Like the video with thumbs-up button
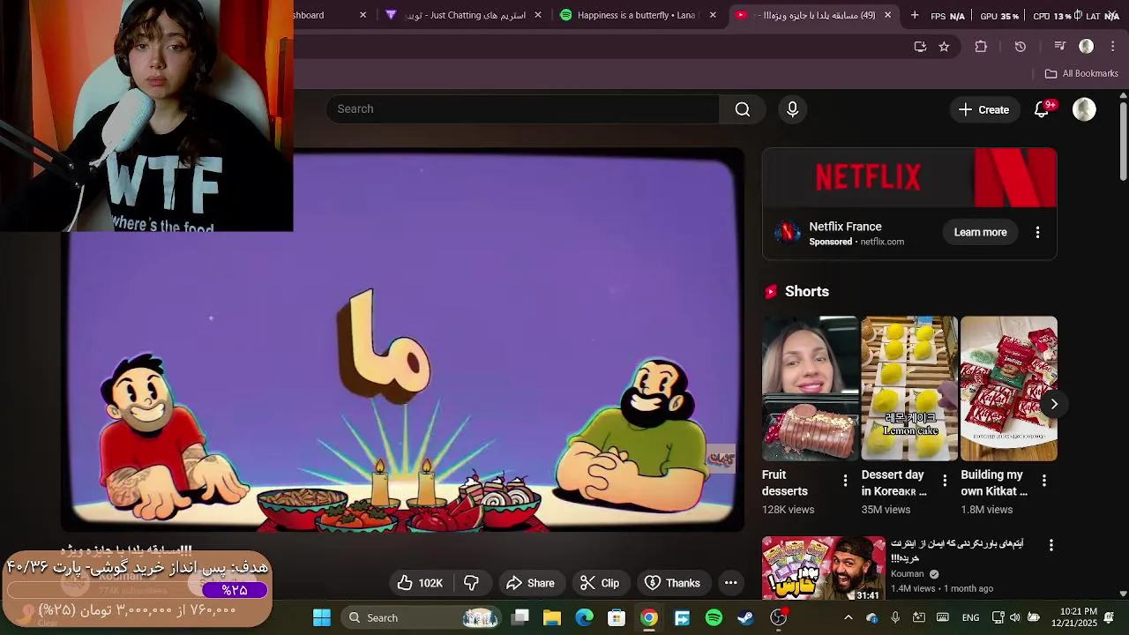 (420, 583)
